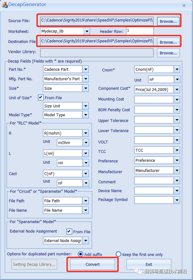Click the Destination File path field
Image resolution: width=193 pixels, height=280 pixels.
click(97, 41)
